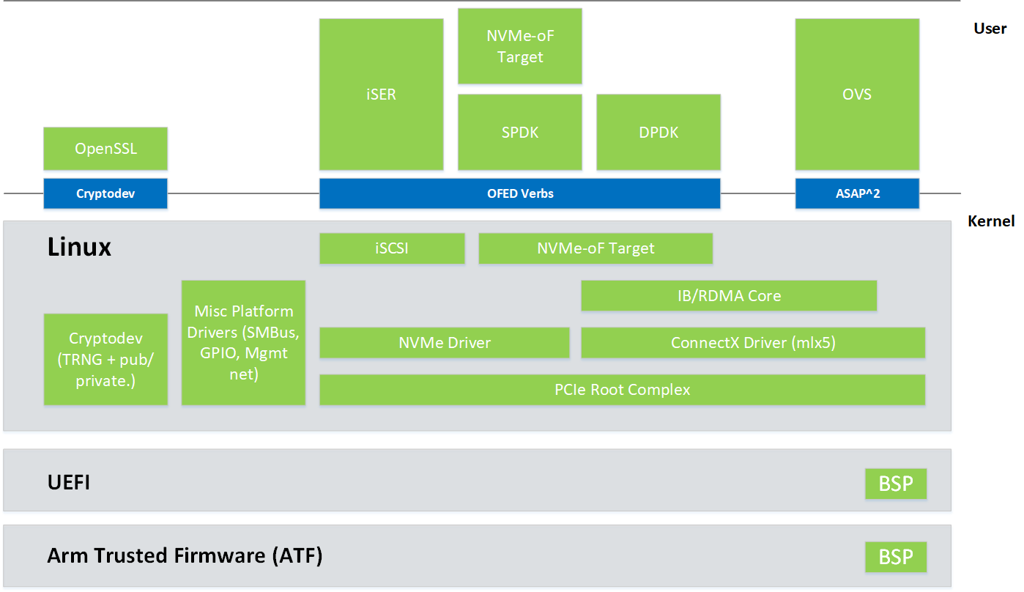Switch to the User layer label
Viewport: 1024px width, 592px height.
[990, 29]
